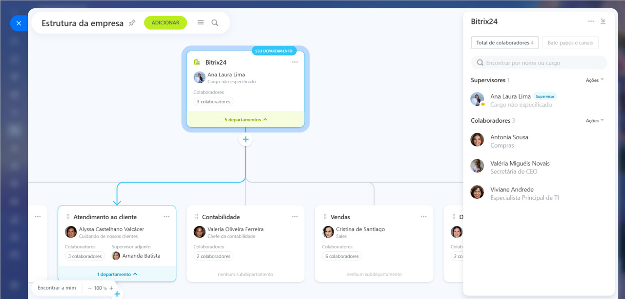Click the Encontrar a mim button
Viewport: 625px width, 299px height.
pos(57,288)
